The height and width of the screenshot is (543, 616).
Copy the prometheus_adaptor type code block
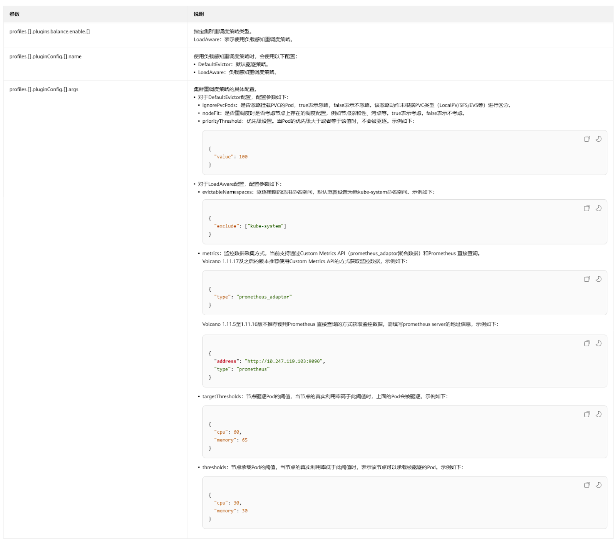tap(586, 279)
